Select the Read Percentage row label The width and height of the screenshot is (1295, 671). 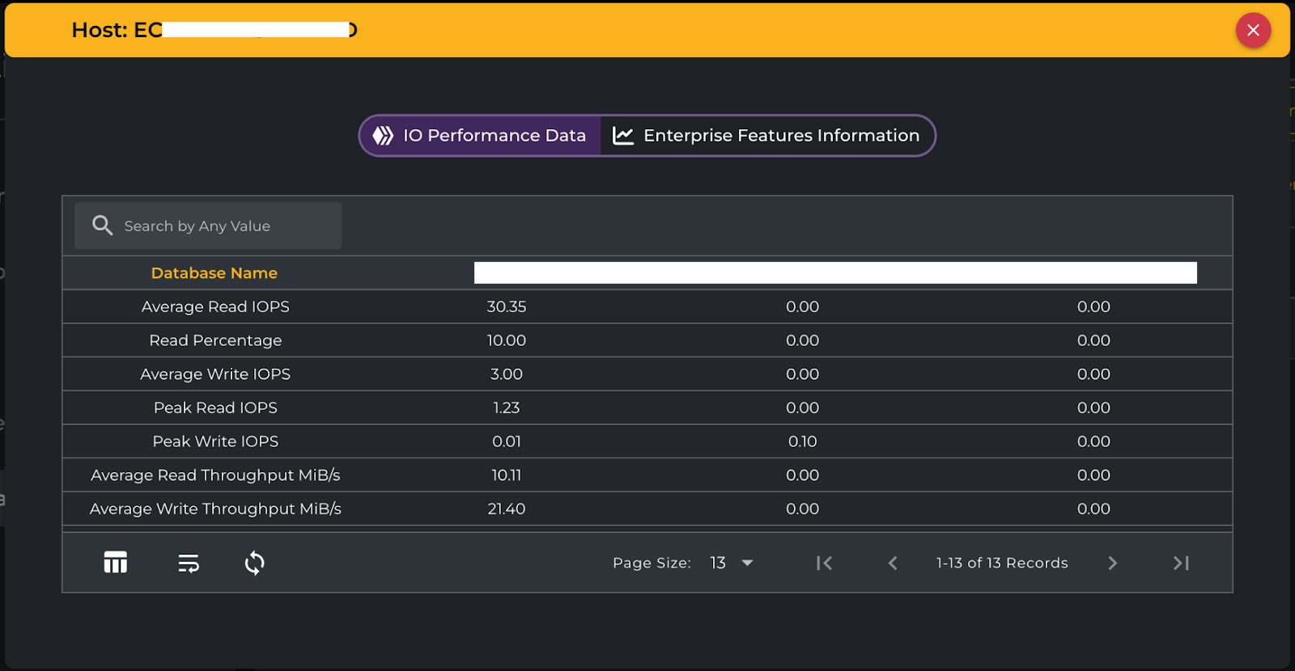(x=215, y=340)
